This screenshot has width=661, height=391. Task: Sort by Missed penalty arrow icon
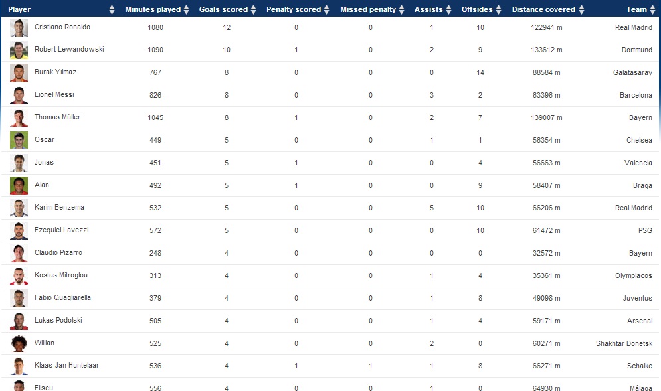401,9
